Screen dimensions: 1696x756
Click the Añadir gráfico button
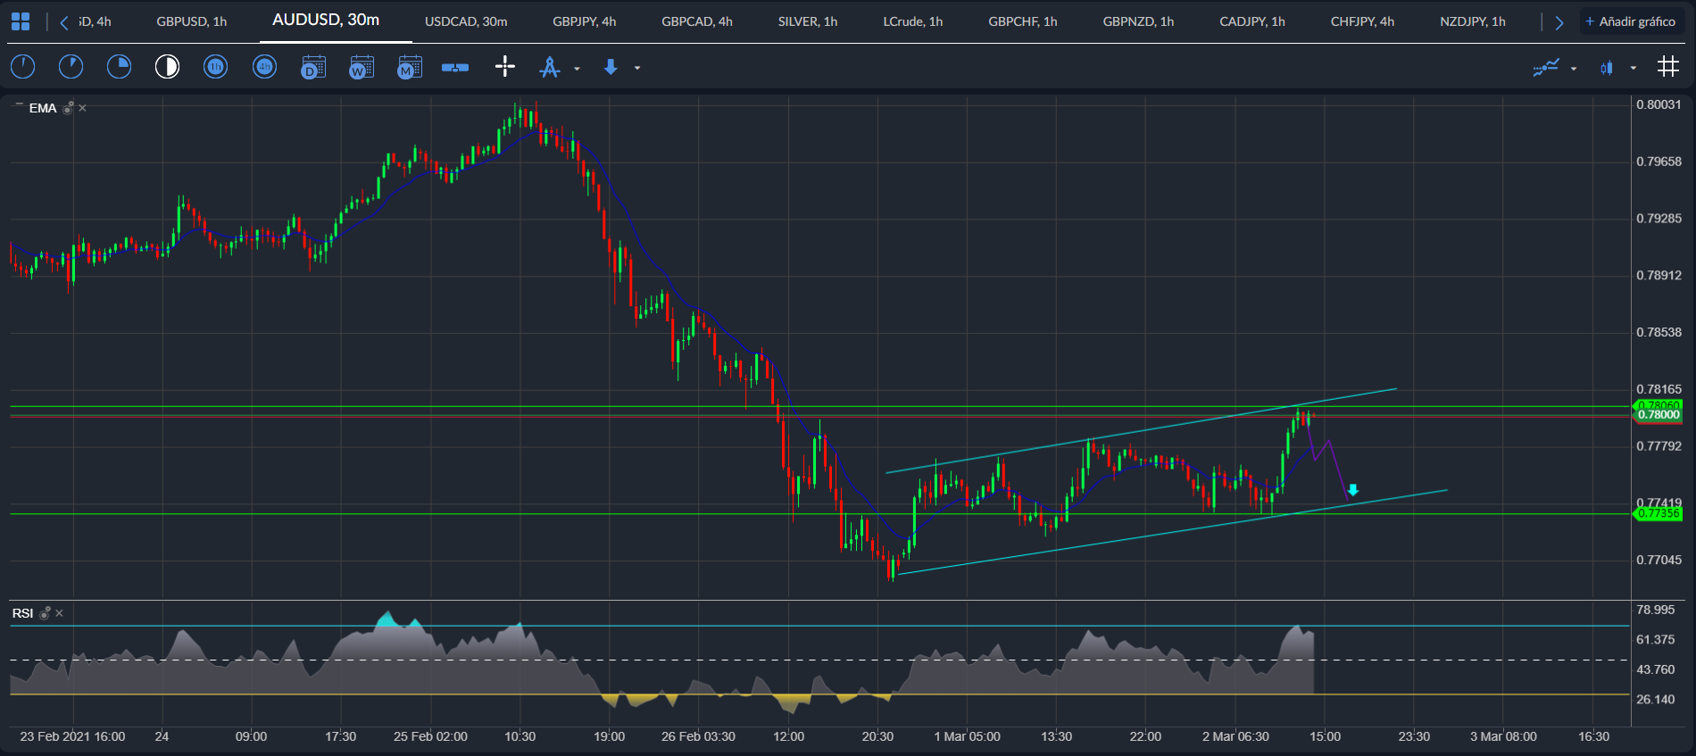(x=1631, y=21)
